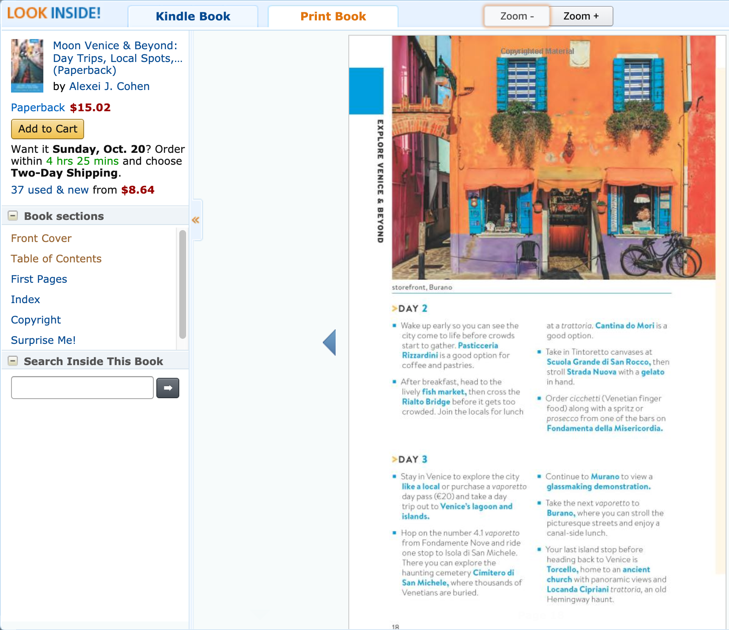Collapse the sidebar with double chevron
Image resolution: width=729 pixels, height=630 pixels.
[196, 220]
